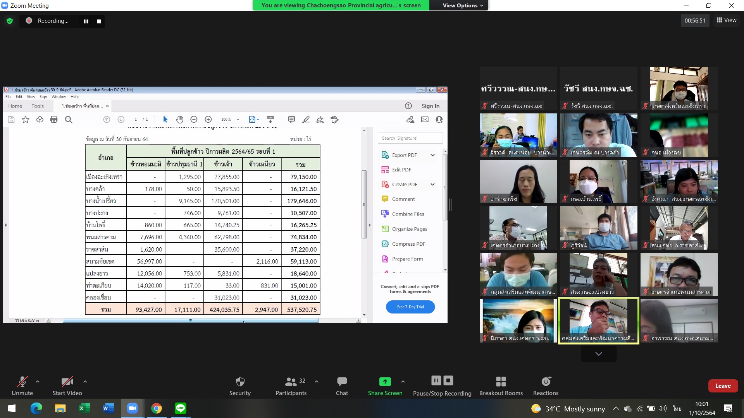Leave the meeting
The width and height of the screenshot is (744, 418).
click(723, 386)
